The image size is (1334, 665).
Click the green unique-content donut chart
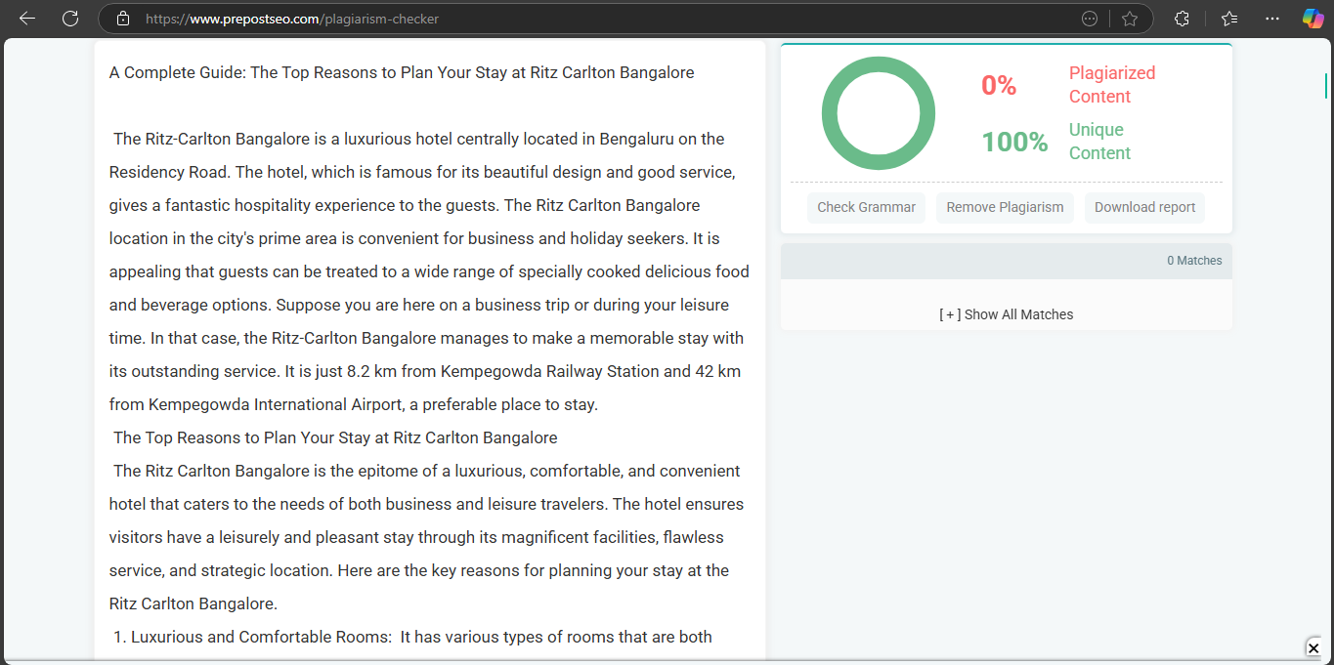(x=879, y=113)
